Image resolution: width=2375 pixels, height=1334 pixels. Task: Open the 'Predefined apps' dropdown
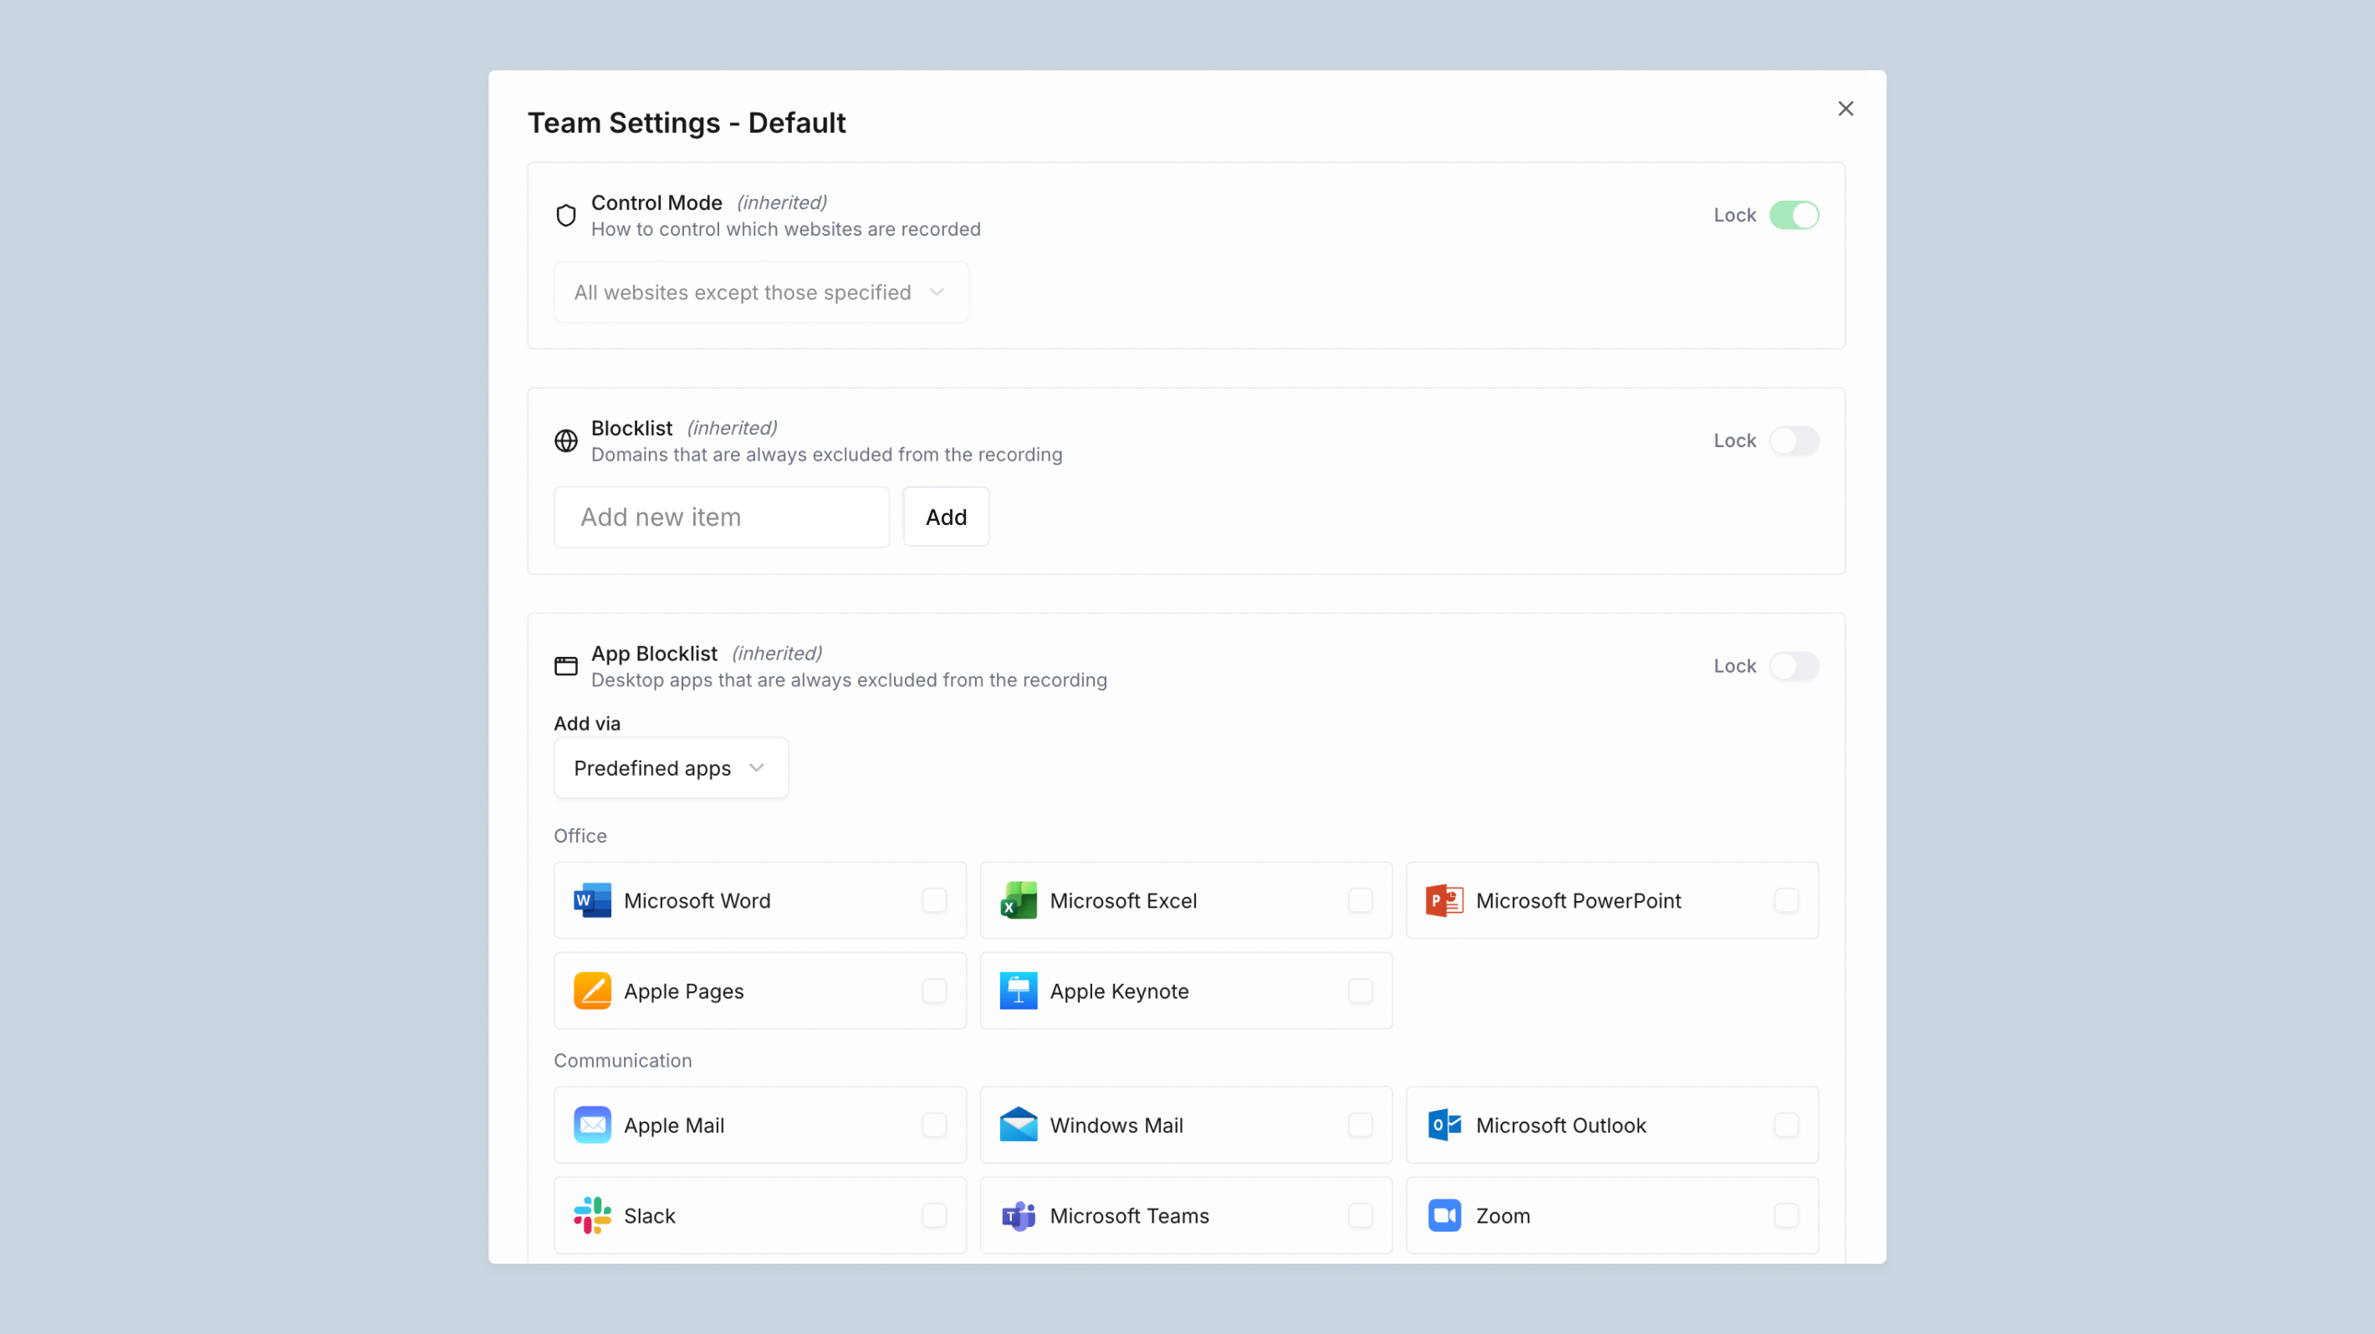671,767
